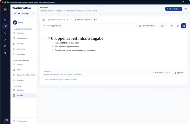Open Einstellungen at sidebar bottom
The width and height of the screenshot is (190, 124).
[x=24, y=121]
